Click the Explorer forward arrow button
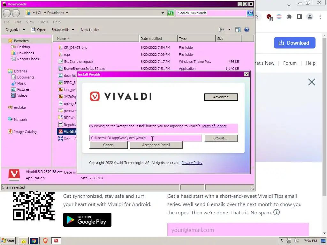This screenshot has width=327, height=245. (16, 13)
